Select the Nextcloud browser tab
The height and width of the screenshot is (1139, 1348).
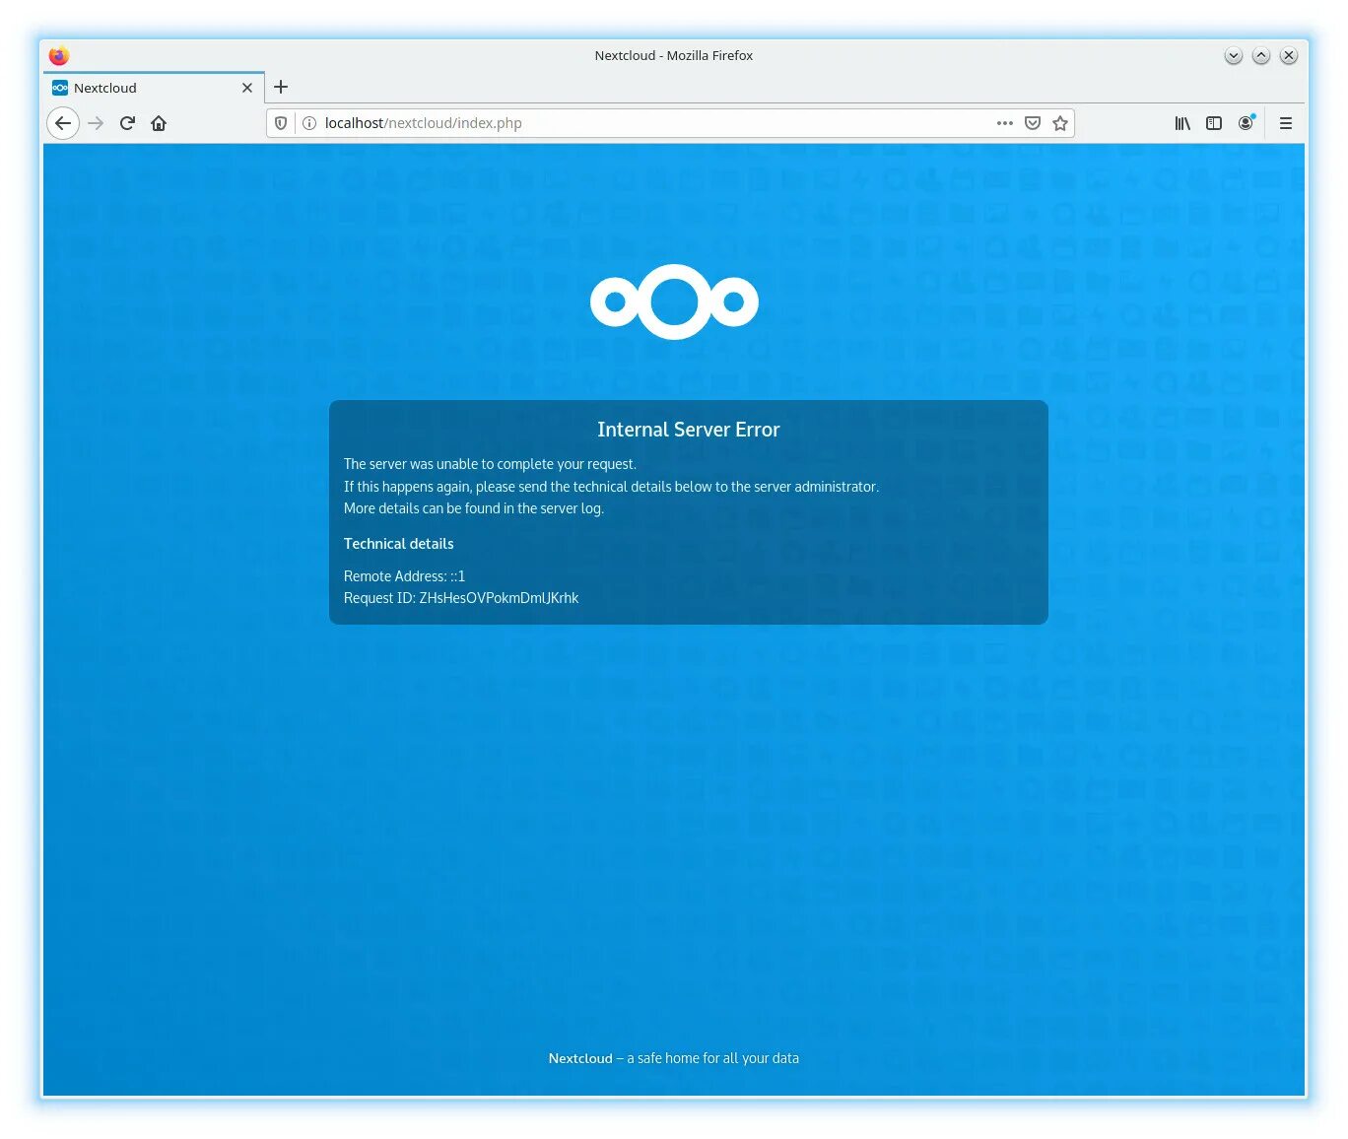coord(154,88)
